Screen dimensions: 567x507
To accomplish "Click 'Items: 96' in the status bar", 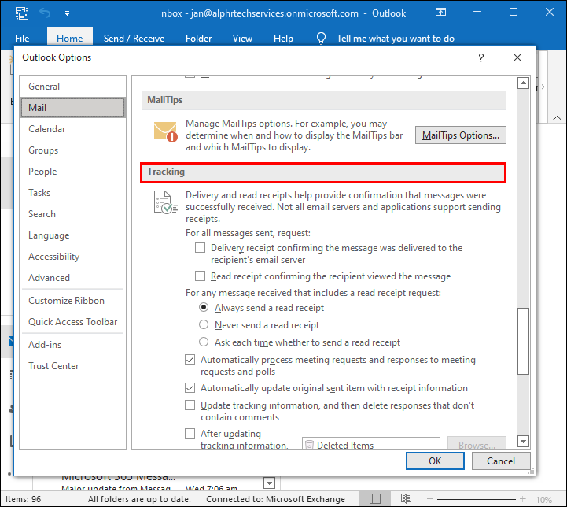I will (23, 499).
